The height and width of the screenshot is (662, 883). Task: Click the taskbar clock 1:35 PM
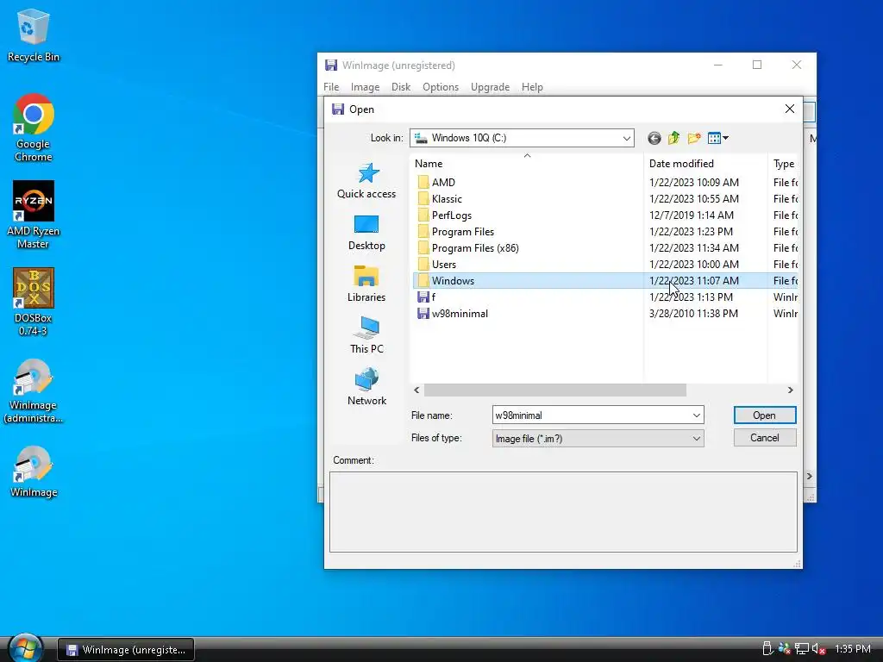(x=853, y=649)
